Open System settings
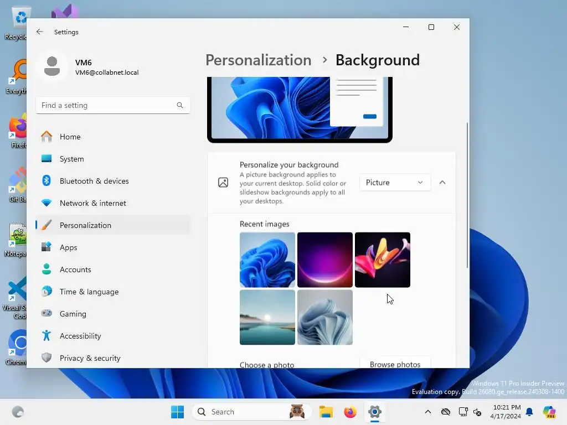567x425 pixels. click(x=113, y=159)
